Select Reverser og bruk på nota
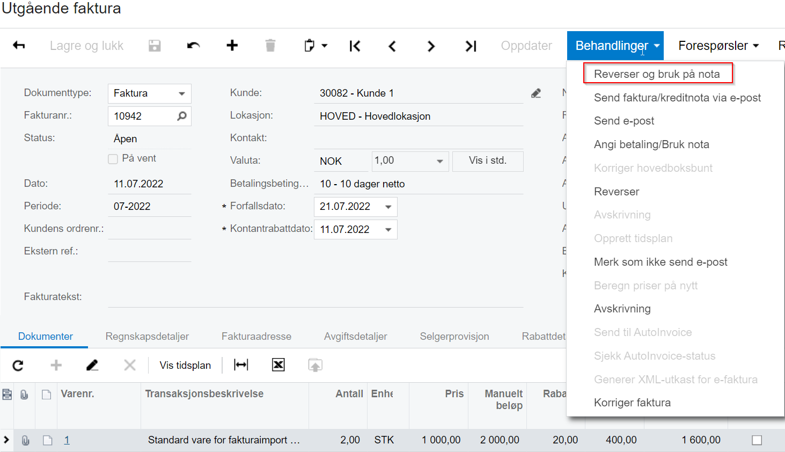The width and height of the screenshot is (785, 452). click(657, 74)
